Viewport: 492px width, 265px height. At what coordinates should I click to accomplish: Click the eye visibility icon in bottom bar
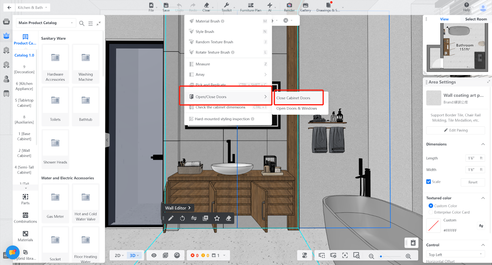click(x=154, y=255)
